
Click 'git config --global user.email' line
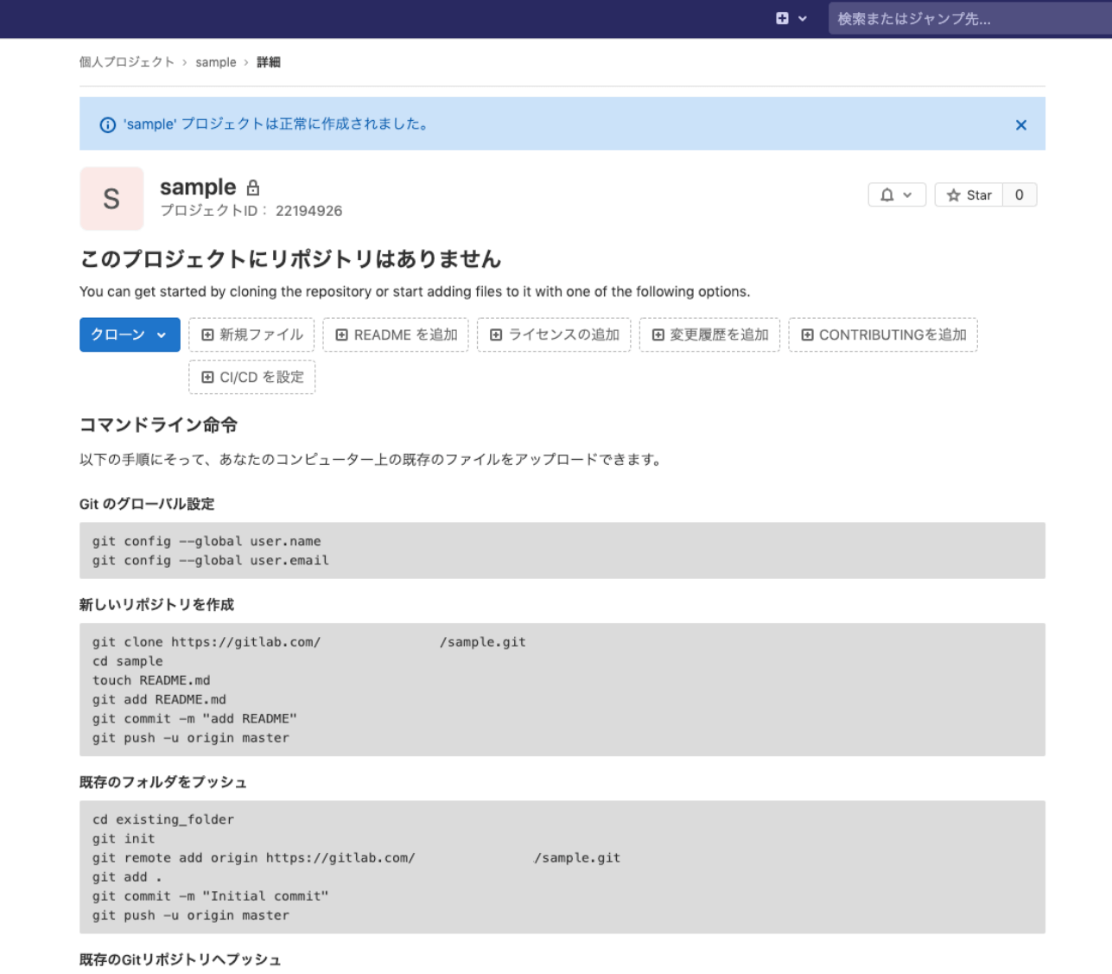211,560
